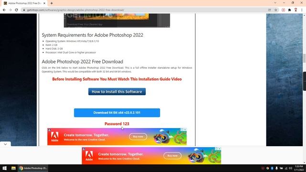Image resolution: width=306 pixels, height=172 pixels.
Task: Click Download 64 Bit x64 v23.0.2.101 button
Action: tap(117, 113)
